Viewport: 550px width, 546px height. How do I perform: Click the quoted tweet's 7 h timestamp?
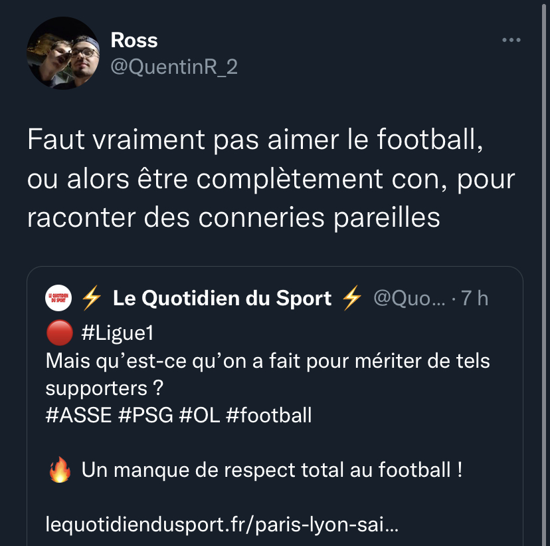coord(474,299)
